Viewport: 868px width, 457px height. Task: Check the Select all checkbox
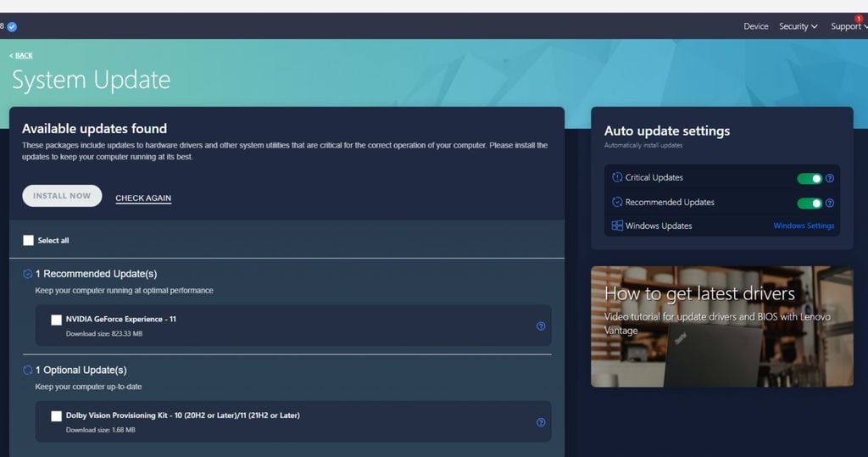point(28,241)
